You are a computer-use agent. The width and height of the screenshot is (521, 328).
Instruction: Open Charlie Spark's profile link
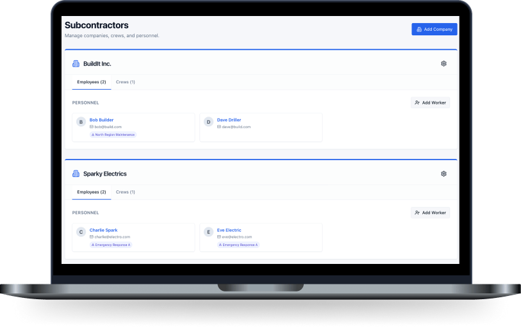click(x=103, y=230)
